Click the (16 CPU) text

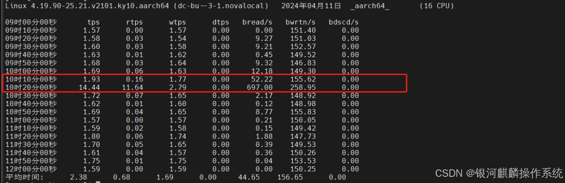[437, 6]
